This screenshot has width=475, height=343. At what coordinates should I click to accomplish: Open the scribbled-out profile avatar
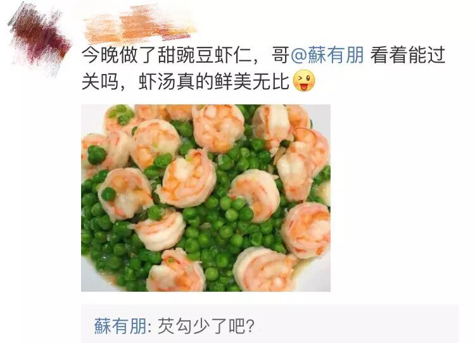[41, 39]
